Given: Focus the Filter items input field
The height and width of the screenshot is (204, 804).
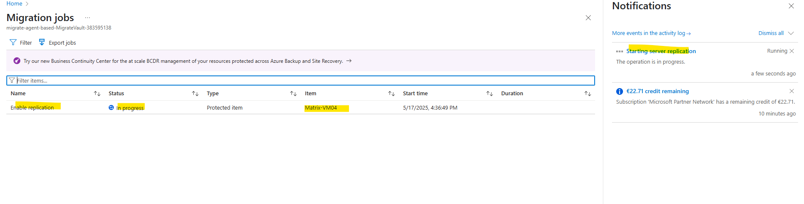Looking at the screenshot, I should tap(301, 81).
